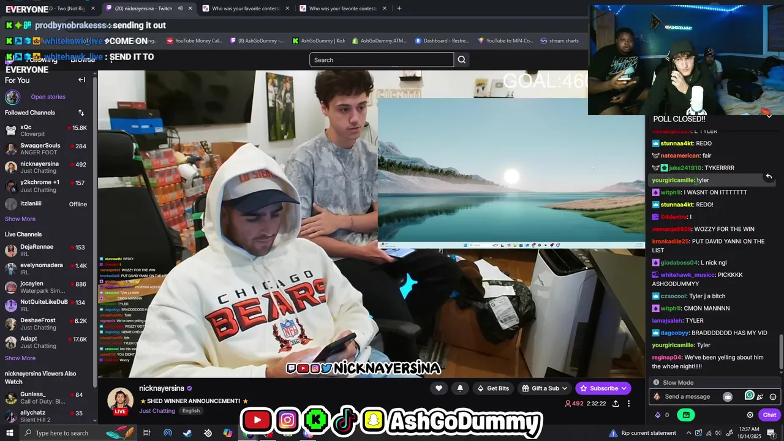This screenshot has height=441, width=784.
Task: Open the Gift a Sub dropdown
Action: tap(545, 388)
